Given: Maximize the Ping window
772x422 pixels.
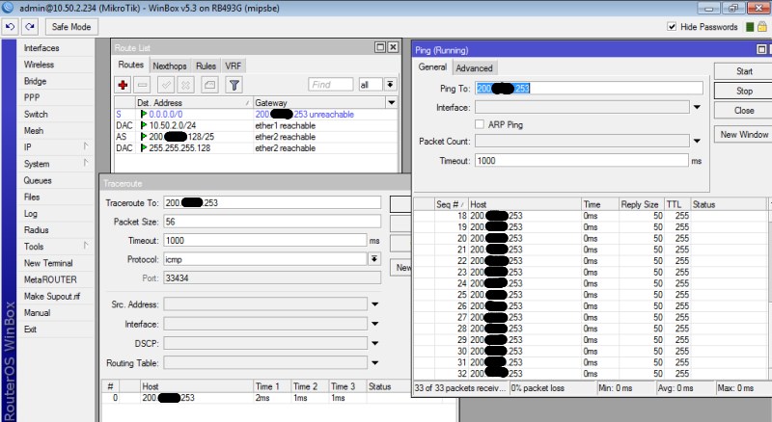Looking at the screenshot, I should coord(761,49).
